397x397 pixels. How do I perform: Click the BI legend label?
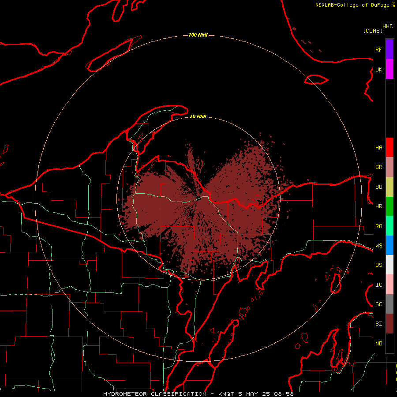pos(378,324)
